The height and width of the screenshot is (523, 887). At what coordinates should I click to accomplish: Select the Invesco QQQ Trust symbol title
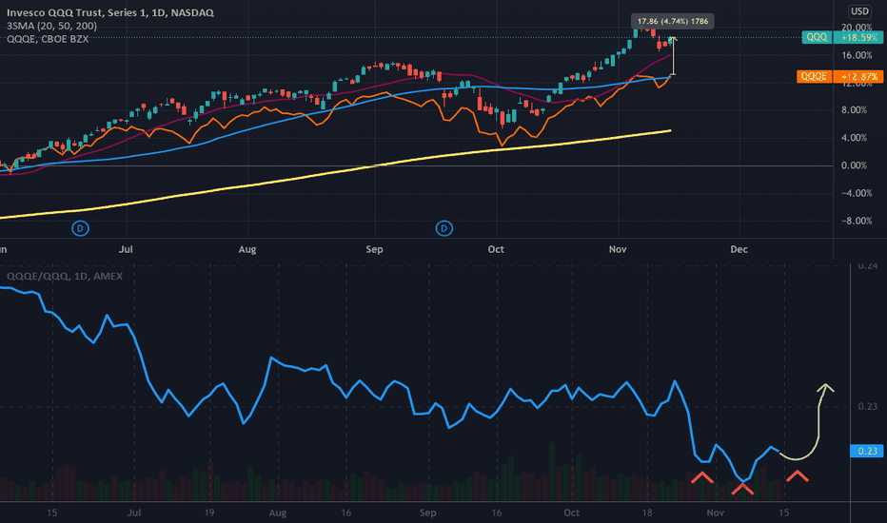[110, 12]
